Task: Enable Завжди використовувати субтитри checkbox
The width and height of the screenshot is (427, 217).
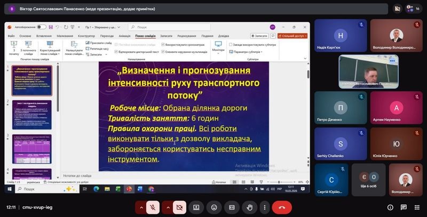Action: [x=231, y=45]
